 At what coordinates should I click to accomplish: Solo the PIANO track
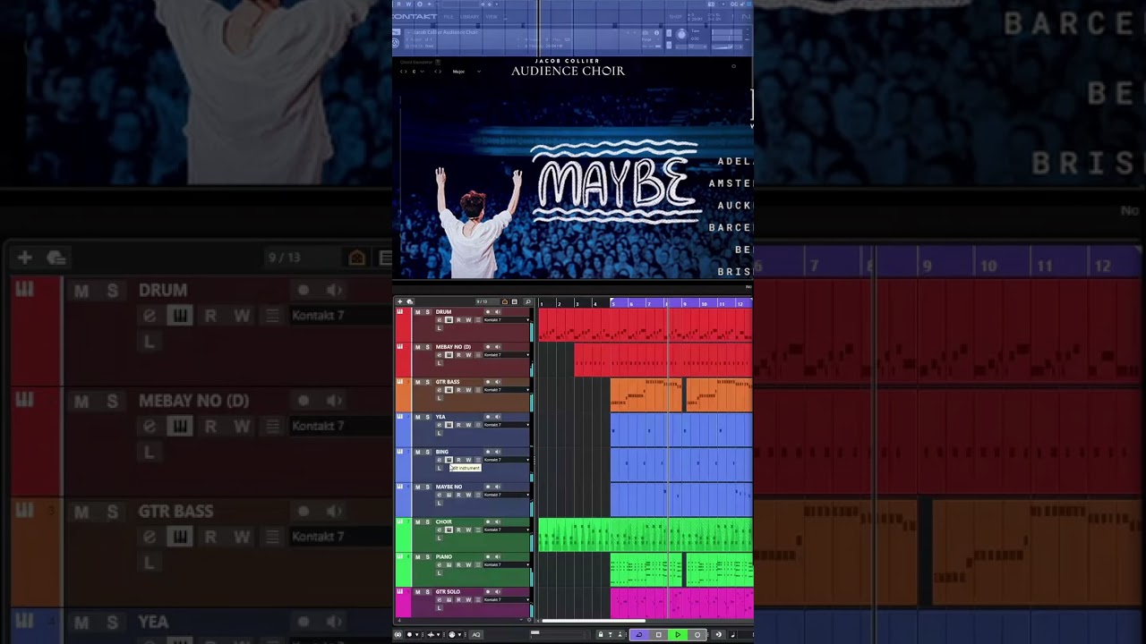point(427,556)
